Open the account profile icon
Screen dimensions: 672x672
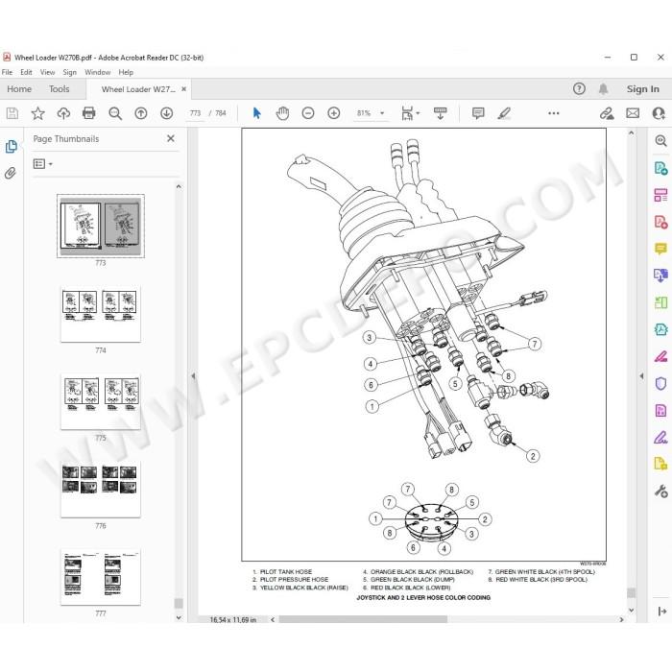pos(659,113)
